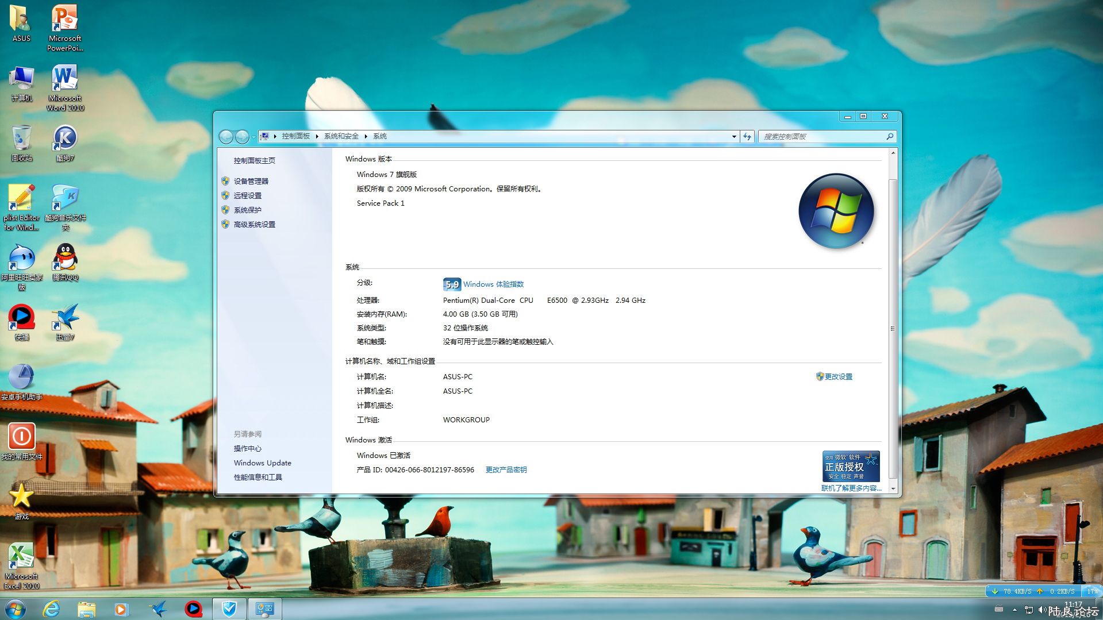This screenshot has height=620, width=1103.
Task: Open Device Manager link in sidebar
Action: pos(251,181)
